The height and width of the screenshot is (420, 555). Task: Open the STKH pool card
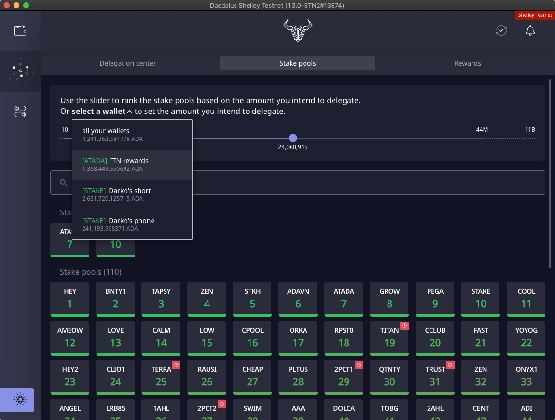252,299
